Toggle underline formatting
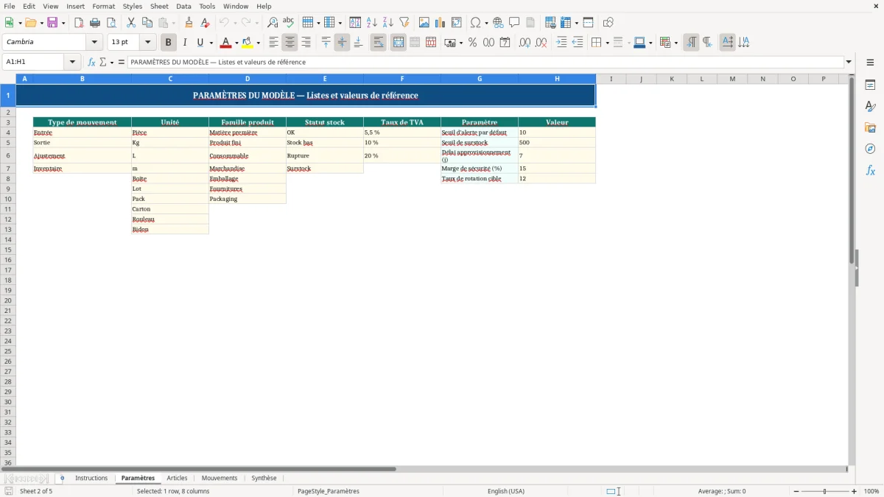 [200, 43]
